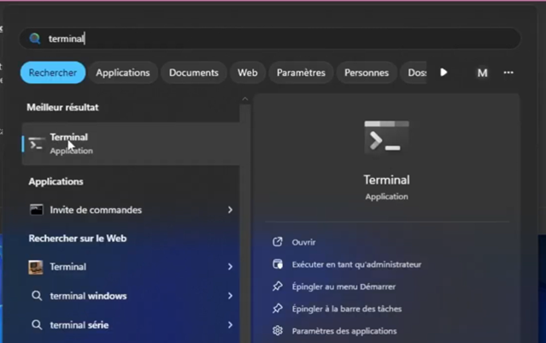Screen dimensions: 546x343
Task: Expand the "terminal windows" suggestion arrow
Action: pos(230,296)
